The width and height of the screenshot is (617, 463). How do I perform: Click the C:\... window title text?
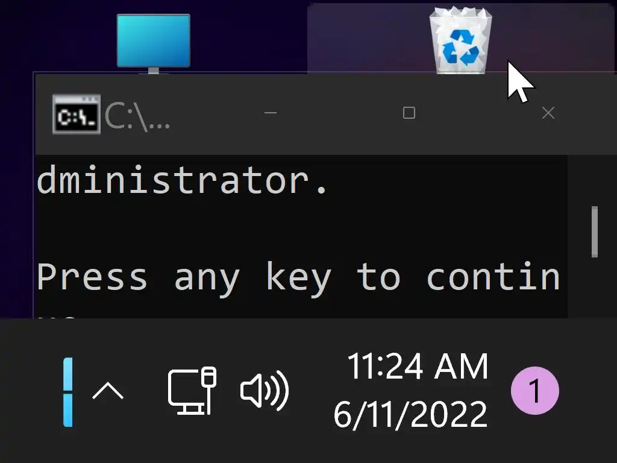pyautogui.click(x=137, y=116)
